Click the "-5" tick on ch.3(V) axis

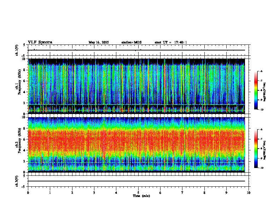(24, 187)
